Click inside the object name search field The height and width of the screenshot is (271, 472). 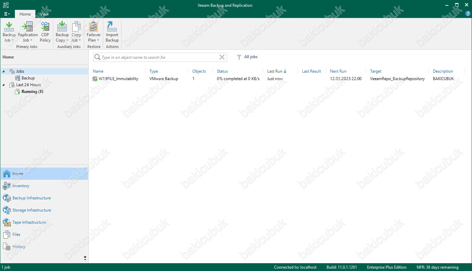pyautogui.click(x=160, y=57)
